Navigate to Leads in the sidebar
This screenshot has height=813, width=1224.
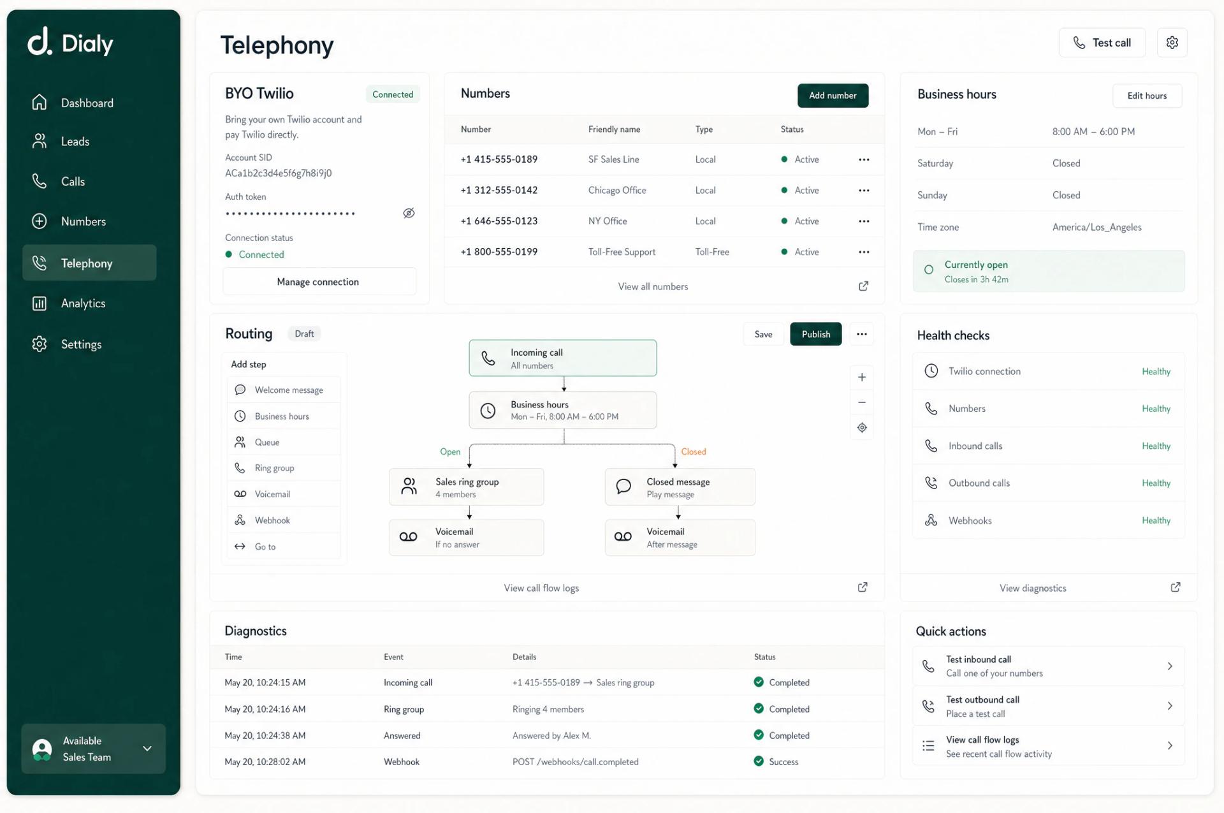(x=75, y=141)
